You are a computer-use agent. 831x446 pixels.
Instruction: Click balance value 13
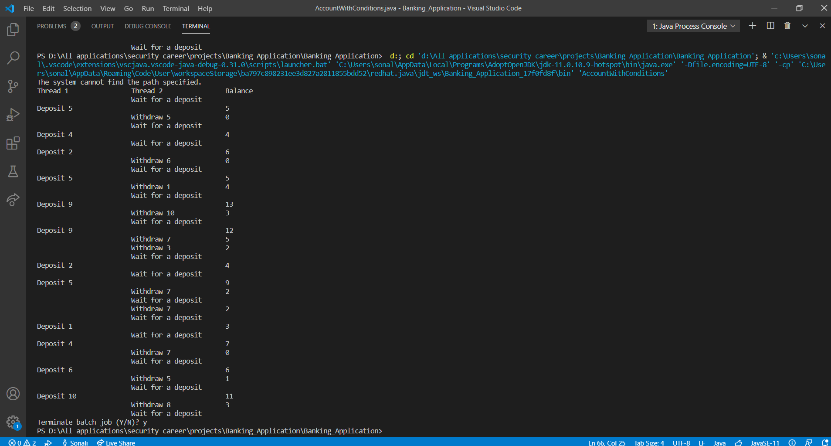(229, 204)
